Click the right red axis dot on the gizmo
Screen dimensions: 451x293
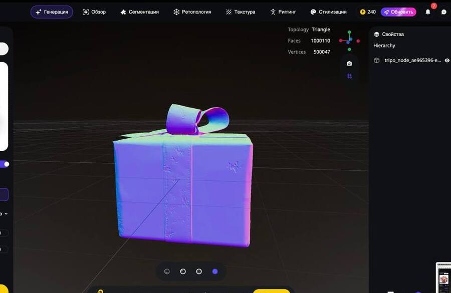click(358, 41)
